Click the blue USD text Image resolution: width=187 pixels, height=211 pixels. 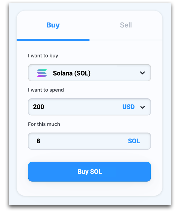[128, 107]
